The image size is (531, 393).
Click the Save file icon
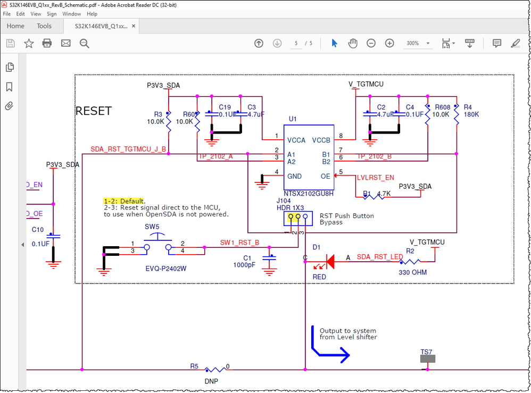[10, 43]
